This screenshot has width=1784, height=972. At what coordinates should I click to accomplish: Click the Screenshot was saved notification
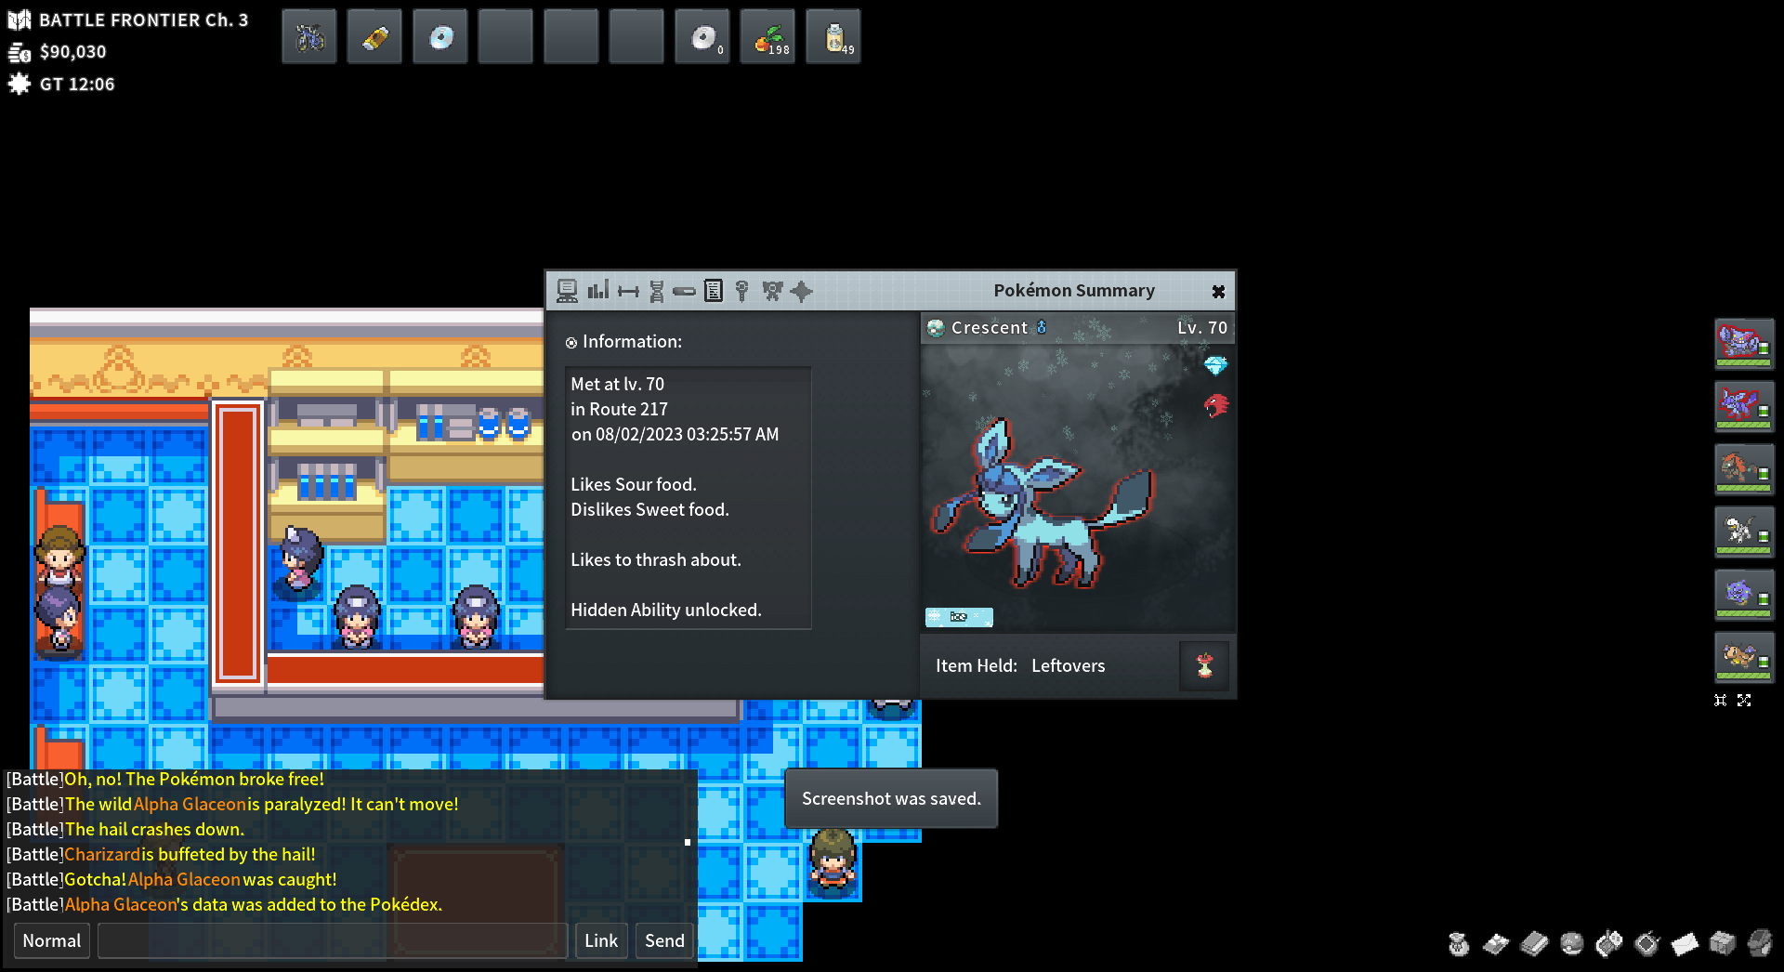point(891,798)
